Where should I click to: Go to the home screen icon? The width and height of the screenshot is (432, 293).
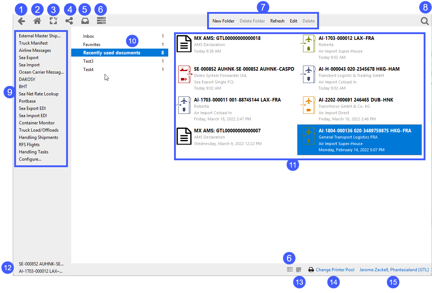click(x=37, y=21)
